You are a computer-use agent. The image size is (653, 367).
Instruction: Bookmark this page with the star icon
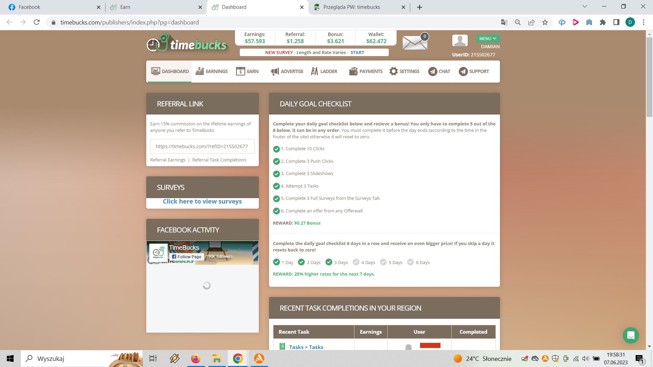pos(545,22)
